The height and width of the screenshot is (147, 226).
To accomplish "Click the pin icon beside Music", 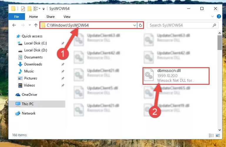I will click(x=63, y=71).
